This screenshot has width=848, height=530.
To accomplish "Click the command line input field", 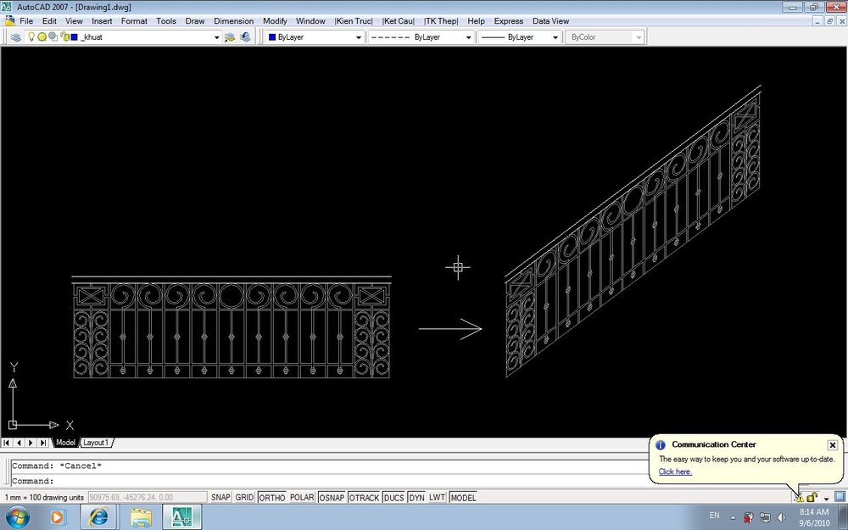I will tap(330, 481).
